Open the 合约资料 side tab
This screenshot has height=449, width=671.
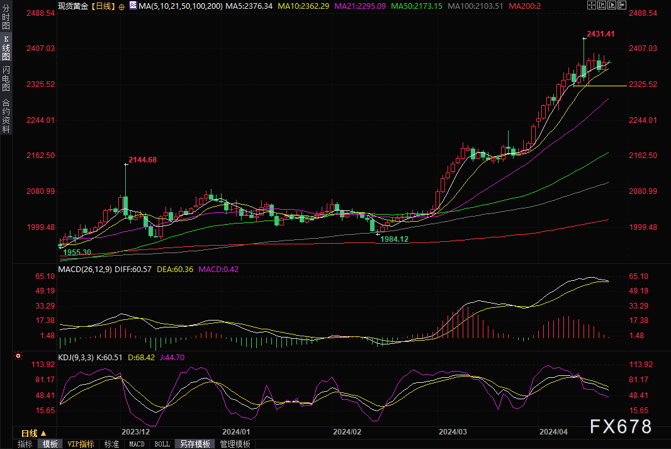(x=6, y=116)
